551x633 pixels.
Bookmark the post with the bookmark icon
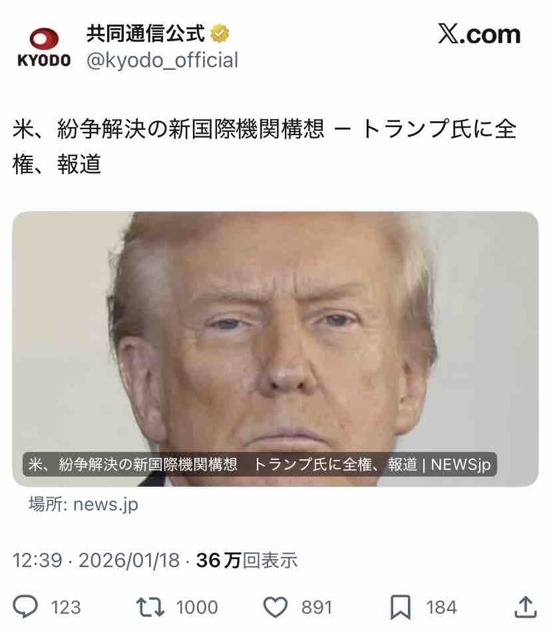tap(401, 607)
